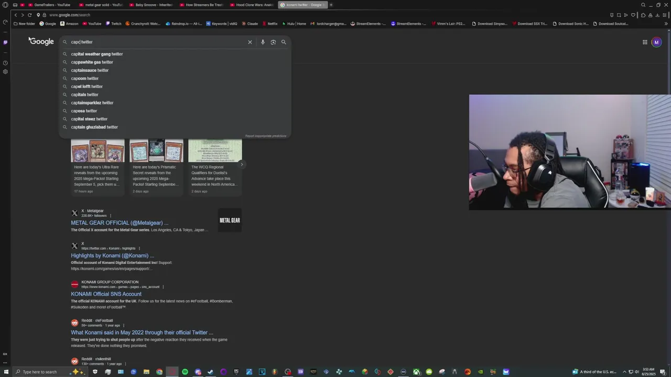Click the browser address bar URL
This screenshot has width=671, height=377.
[x=70, y=15]
